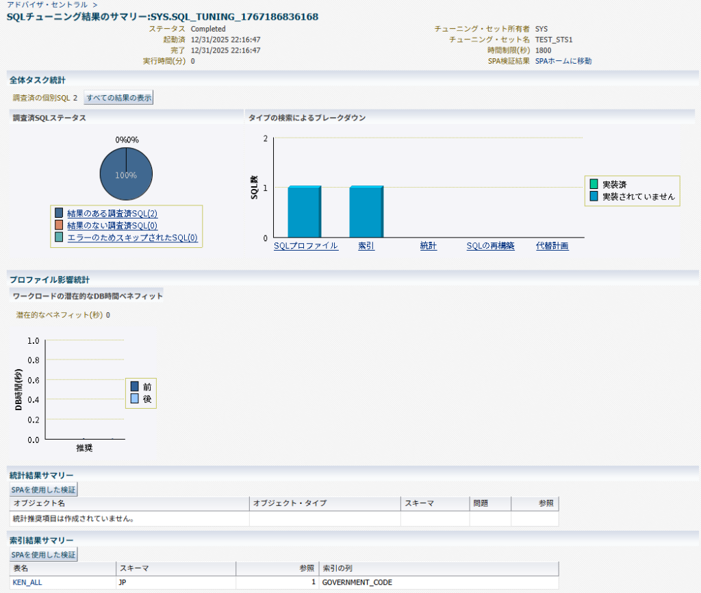Image resolution: width=701 pixels, height=593 pixels.
Task: Open the SQLの再構築 category link
Action: point(490,246)
